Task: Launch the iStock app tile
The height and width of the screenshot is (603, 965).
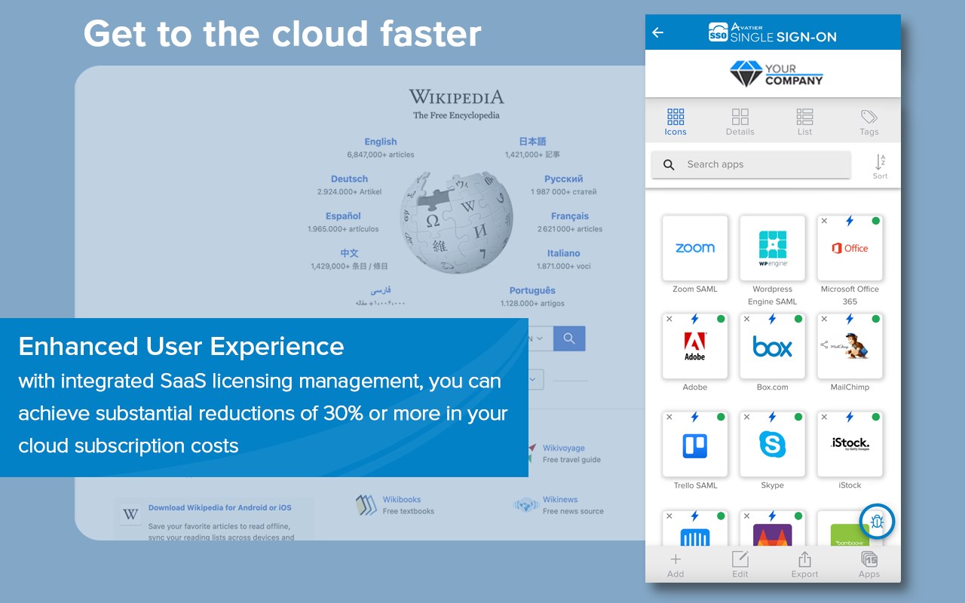Action: [x=850, y=444]
